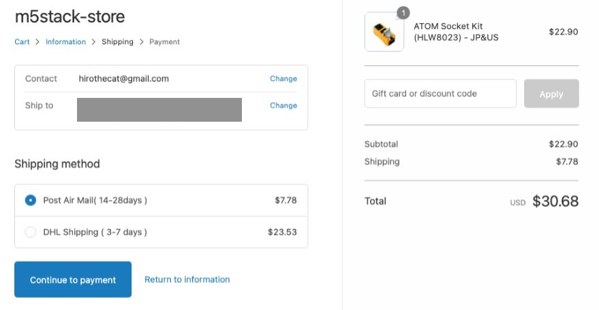Click the chevron arrow after Information breadcrumb
The image size is (599, 310).
pos(94,42)
